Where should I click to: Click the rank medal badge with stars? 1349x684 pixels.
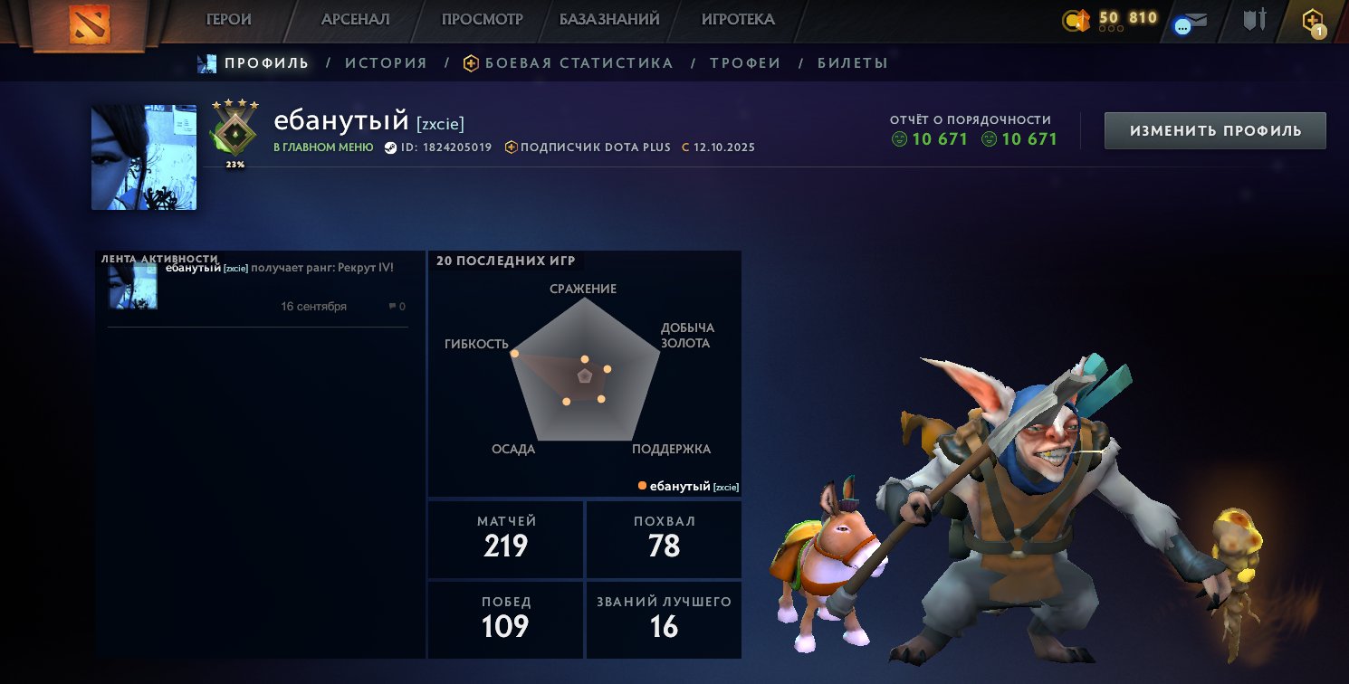[235, 129]
